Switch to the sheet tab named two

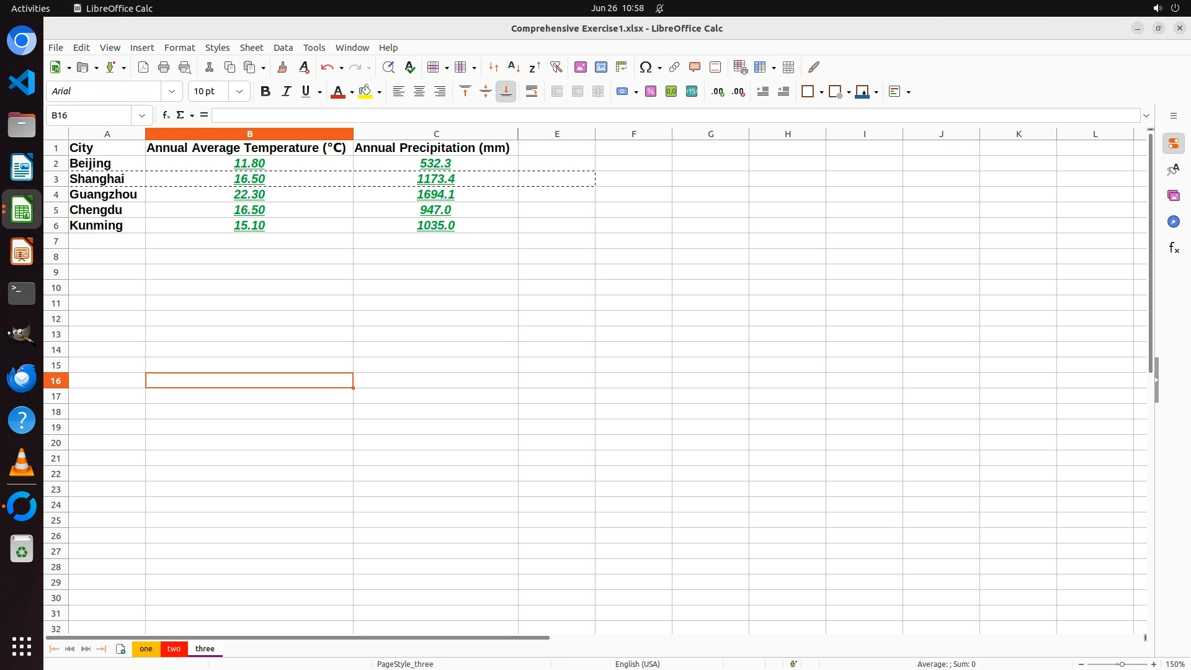point(174,649)
